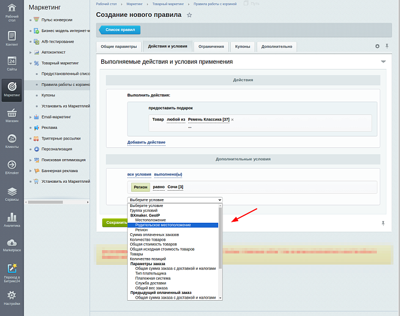
Task: Collapse the Товарный маркетинг tree node
Action: pyautogui.click(x=31, y=63)
